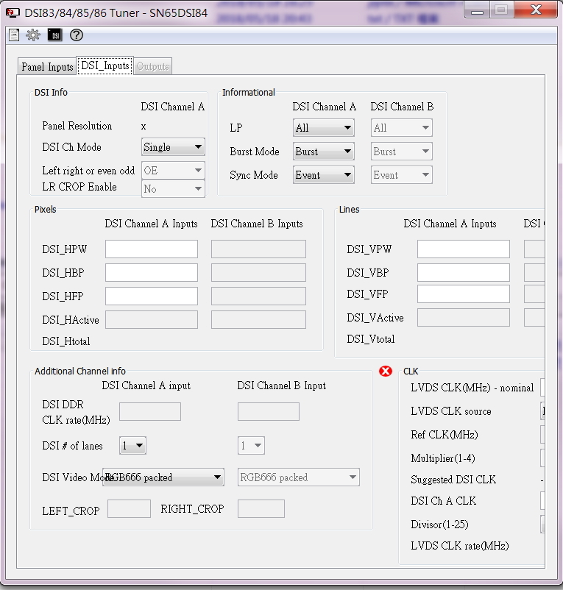
Task: Open LP dropdown for DSI Channel B
Action: [x=402, y=127]
